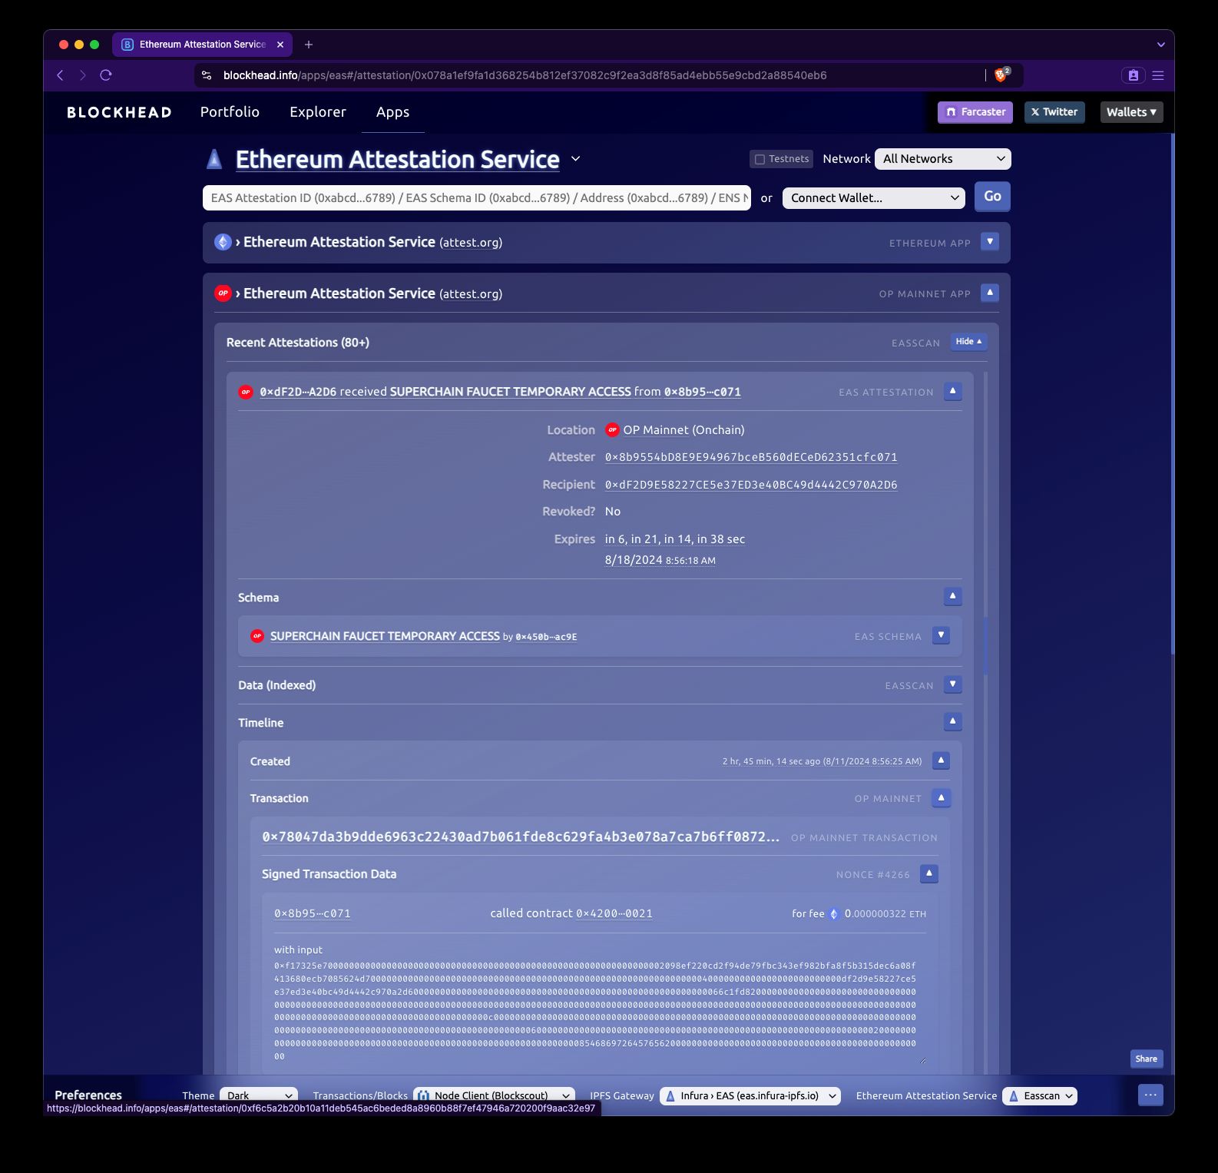Open SUPERCHAIN FAUCET TEMPORARY ACCESS in attestation title
The image size is (1218, 1173).
point(511,392)
